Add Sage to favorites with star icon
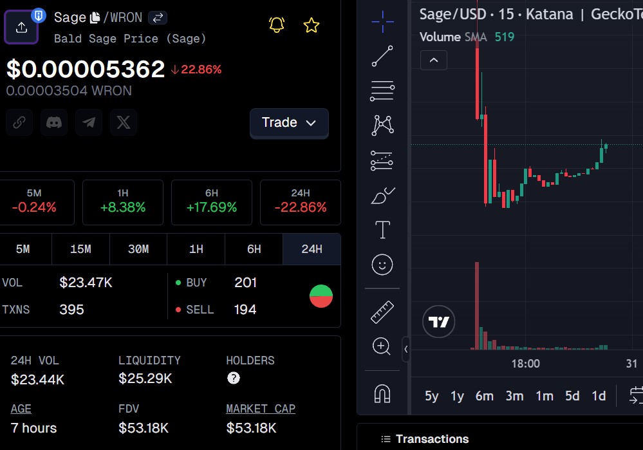The height and width of the screenshot is (450, 643). pos(312,25)
